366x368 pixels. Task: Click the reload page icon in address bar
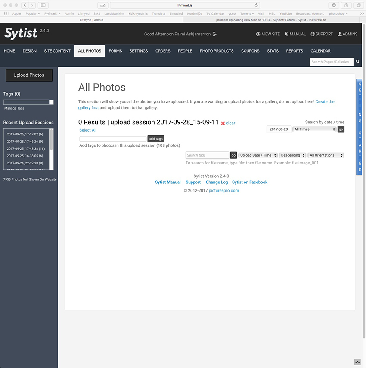[x=256, y=5]
